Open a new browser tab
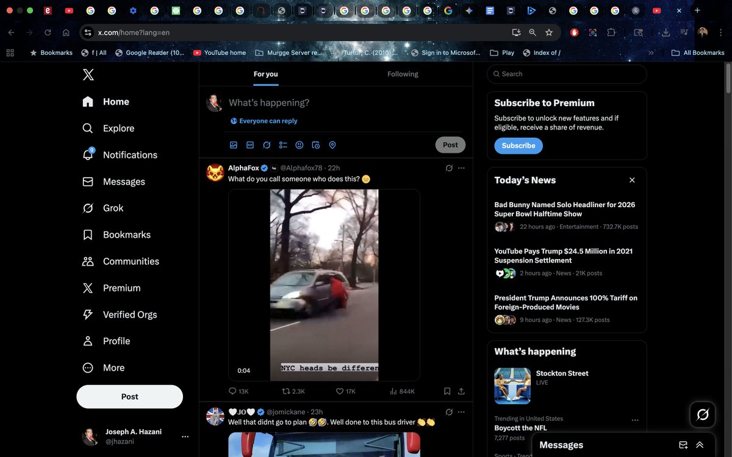Viewport: 732px width, 457px height. (697, 10)
